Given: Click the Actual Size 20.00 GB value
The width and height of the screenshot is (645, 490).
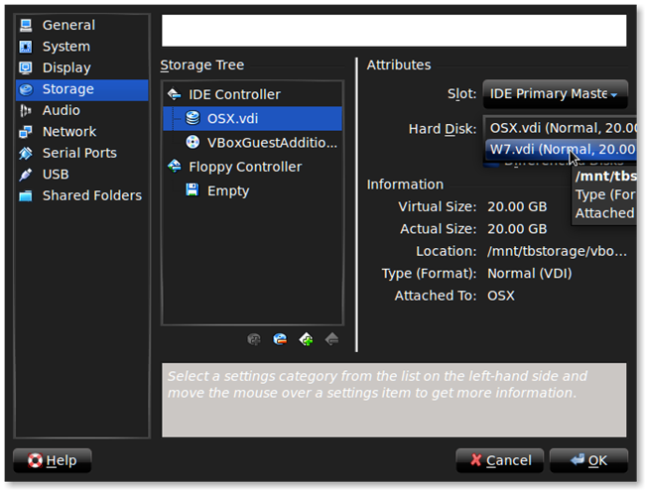Looking at the screenshot, I should [517, 229].
